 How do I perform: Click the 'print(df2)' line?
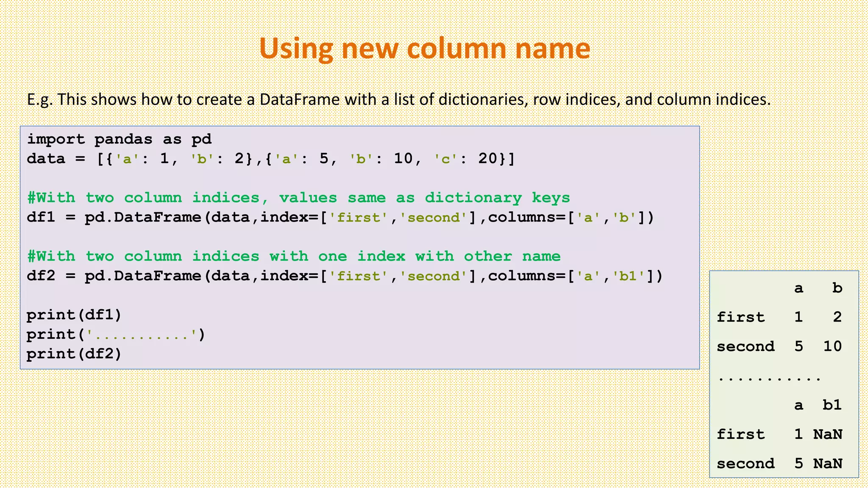point(74,354)
